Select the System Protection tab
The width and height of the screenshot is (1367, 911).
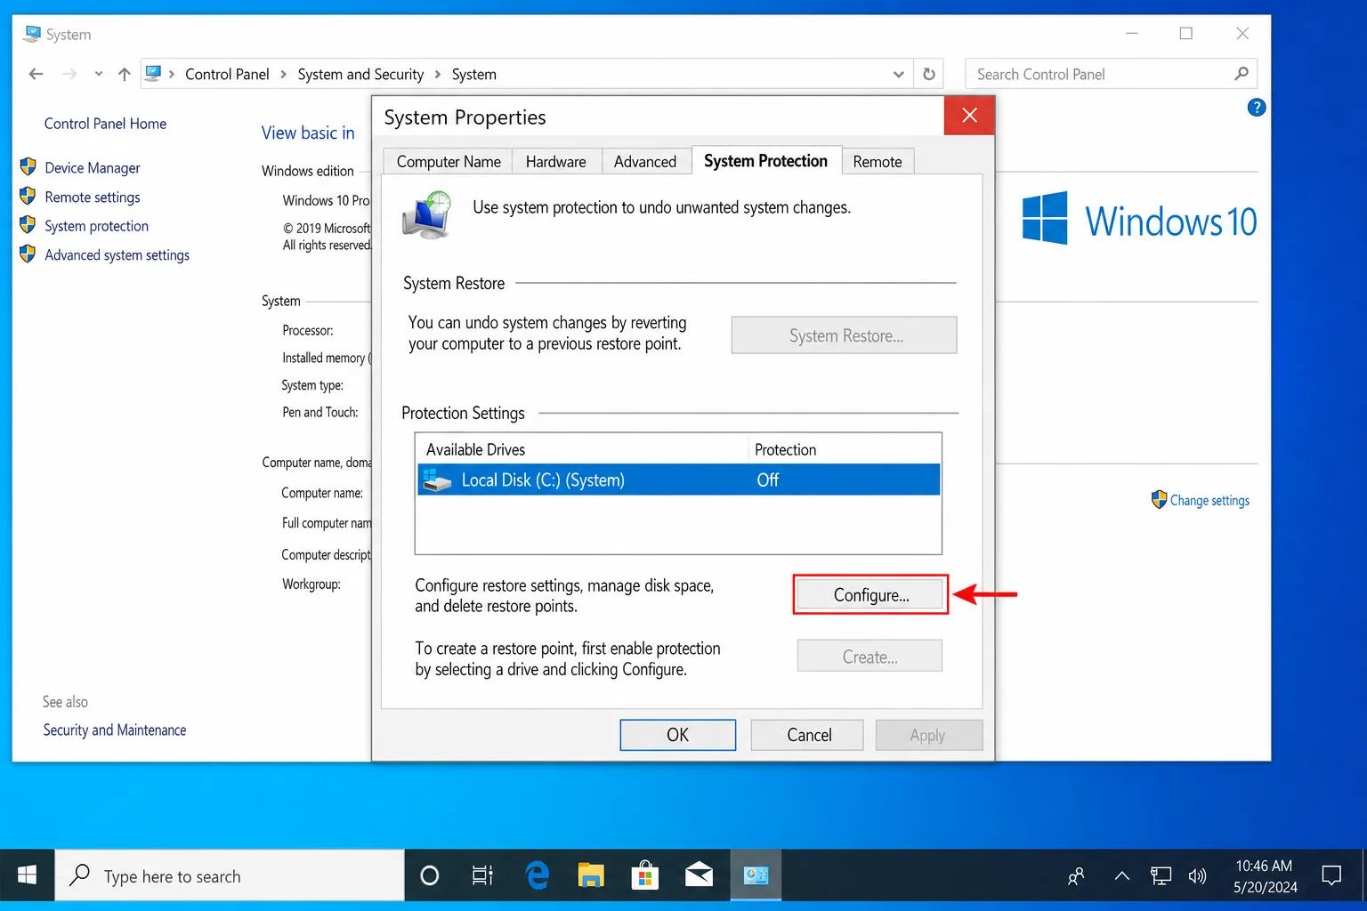(x=766, y=161)
